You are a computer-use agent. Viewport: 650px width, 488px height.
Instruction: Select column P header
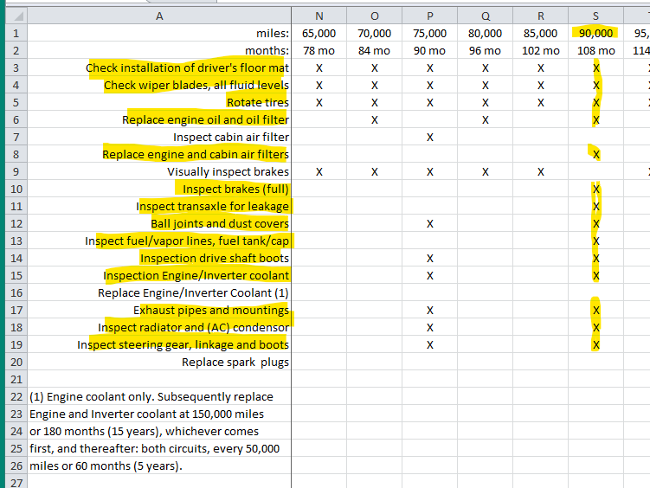pos(430,16)
